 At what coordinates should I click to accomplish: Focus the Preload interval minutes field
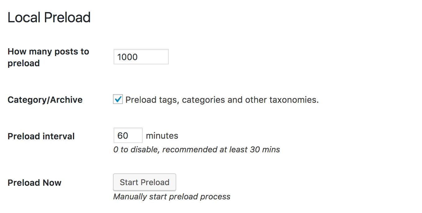pyautogui.click(x=128, y=136)
